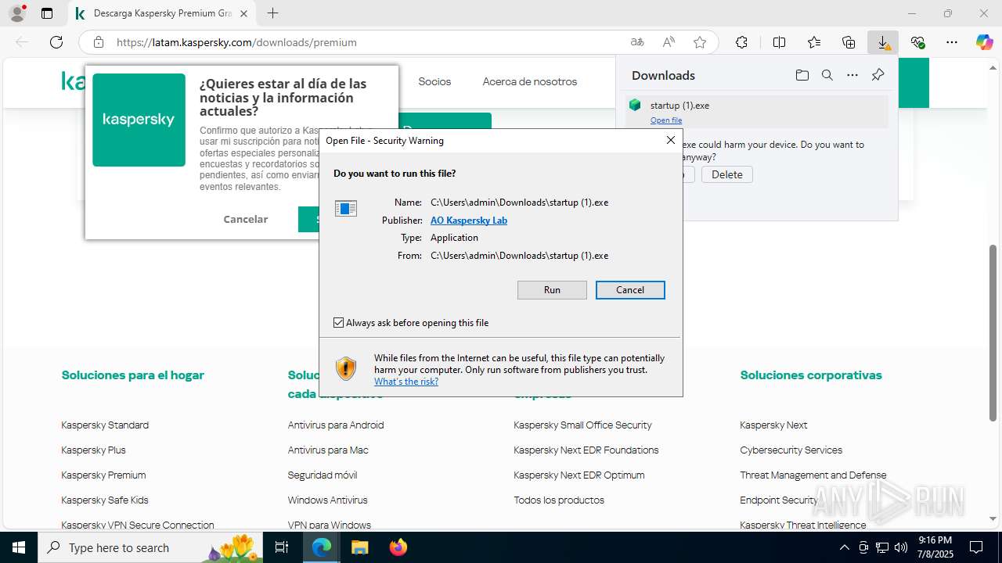Open the Acerca de nosotros menu
This screenshot has height=563, width=1002.
pyautogui.click(x=530, y=81)
